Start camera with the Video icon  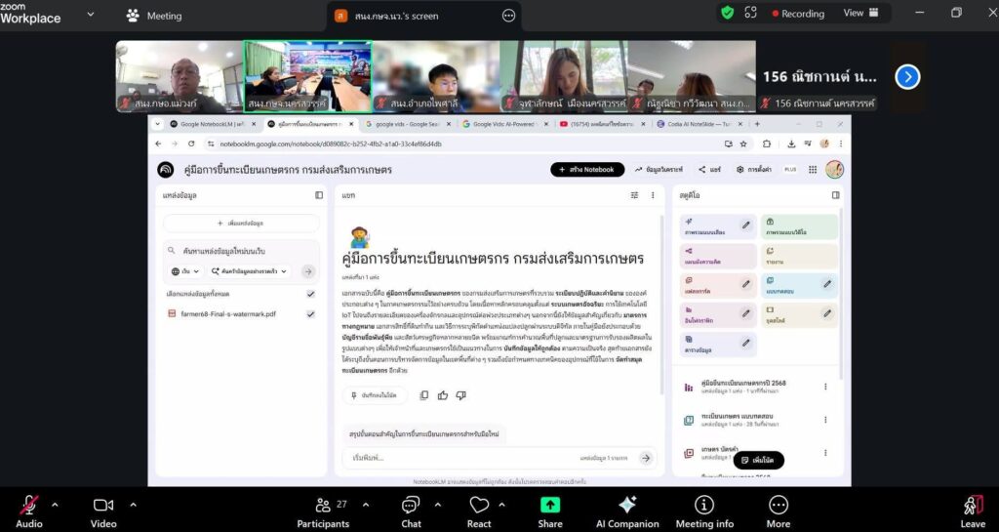point(103,505)
